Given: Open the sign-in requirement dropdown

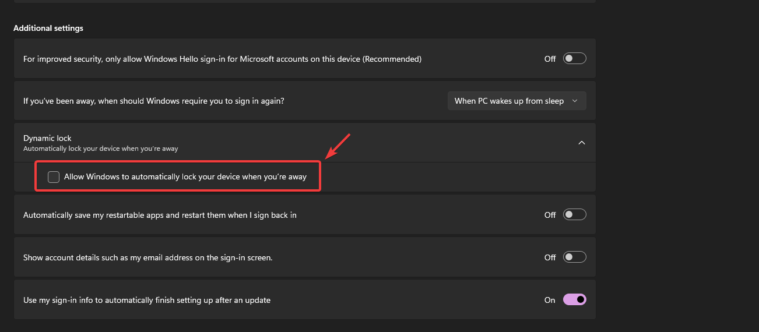Looking at the screenshot, I should click(516, 101).
